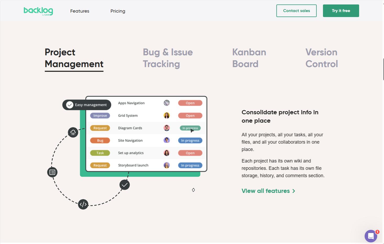This screenshot has width=384, height=244.
Task: Click the code brackets icon
Action: (x=83, y=204)
